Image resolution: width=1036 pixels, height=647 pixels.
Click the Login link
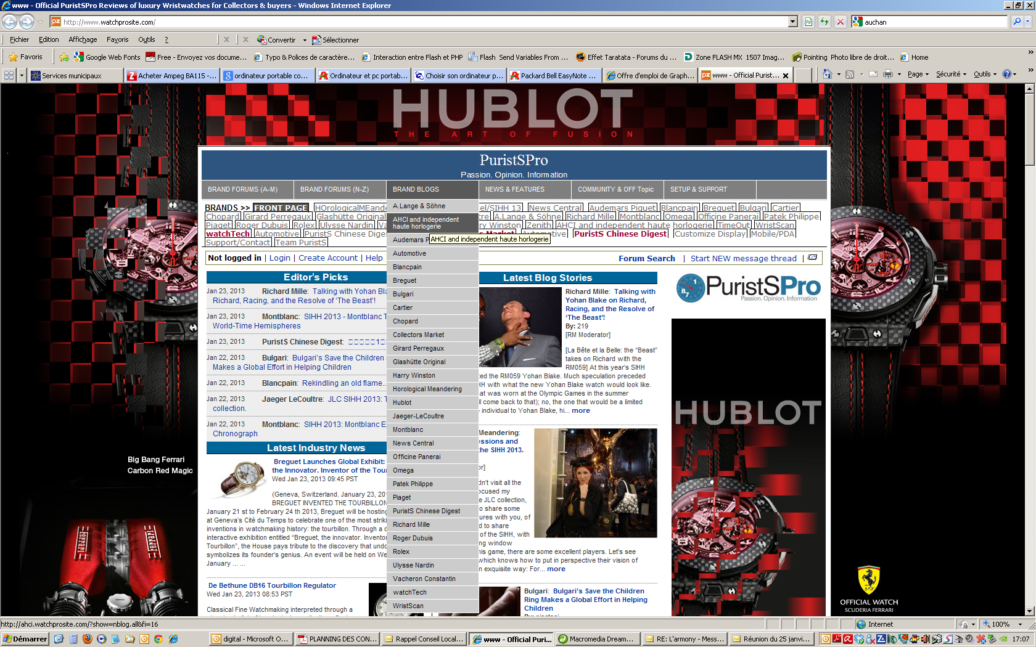(x=279, y=258)
